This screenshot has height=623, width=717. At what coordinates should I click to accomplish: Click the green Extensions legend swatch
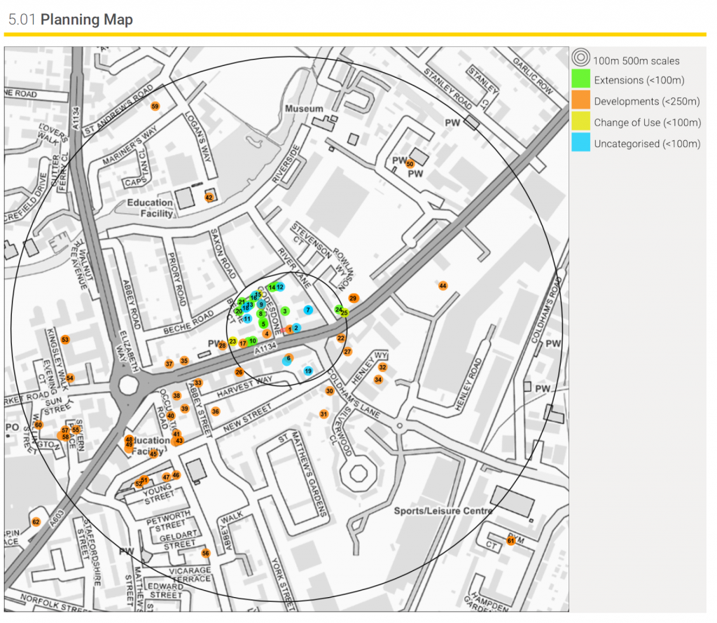(581, 80)
